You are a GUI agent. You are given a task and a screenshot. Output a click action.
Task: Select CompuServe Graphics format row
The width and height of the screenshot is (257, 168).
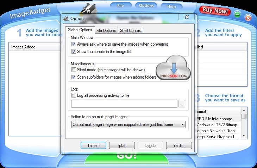pos(218,137)
